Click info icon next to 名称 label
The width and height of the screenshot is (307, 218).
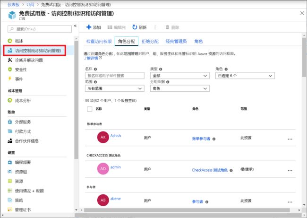pos(95,69)
